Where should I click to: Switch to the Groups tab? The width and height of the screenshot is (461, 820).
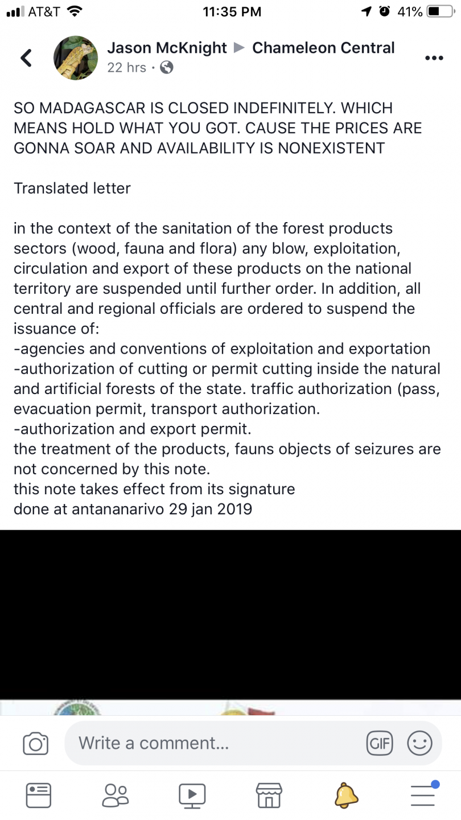click(x=115, y=795)
